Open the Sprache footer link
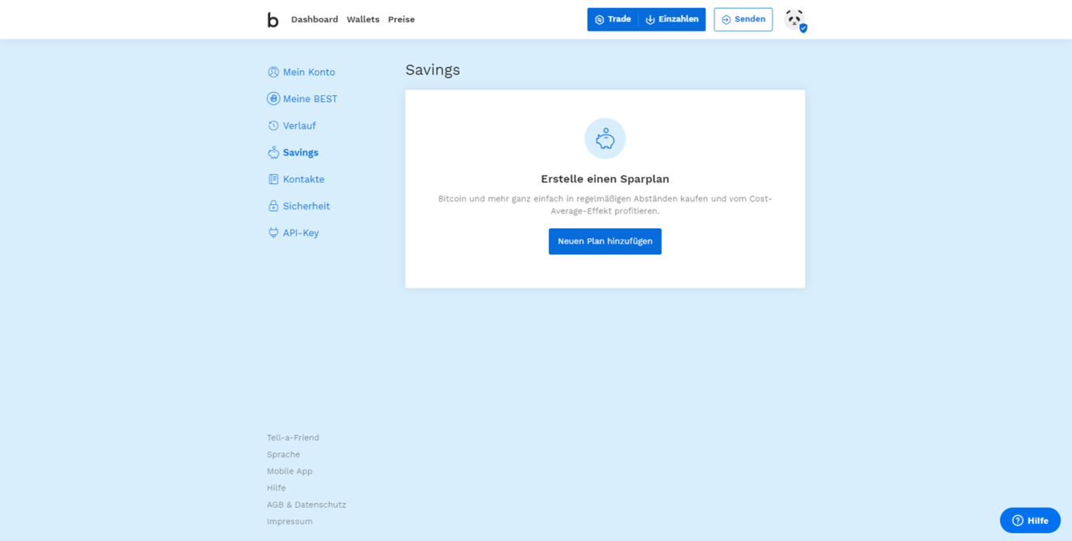This screenshot has height=541, width=1072. [283, 454]
